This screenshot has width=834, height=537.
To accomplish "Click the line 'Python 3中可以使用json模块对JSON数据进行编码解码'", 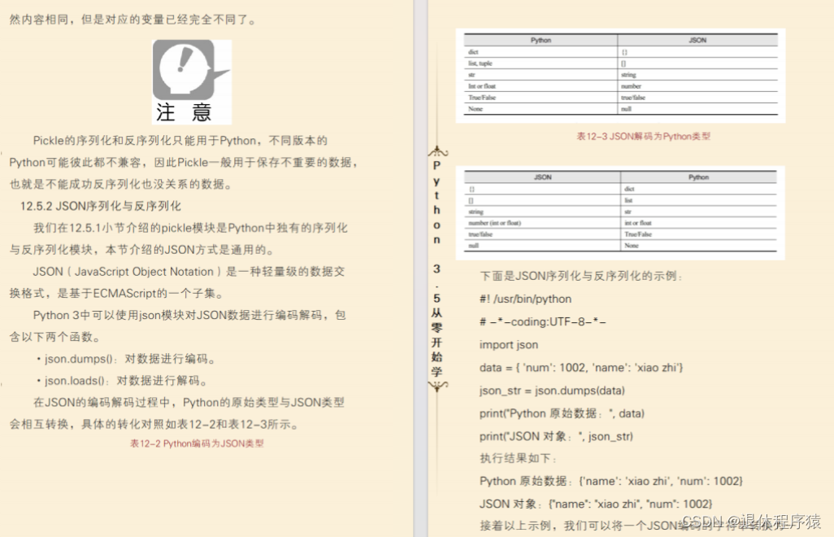I will coord(189,316).
